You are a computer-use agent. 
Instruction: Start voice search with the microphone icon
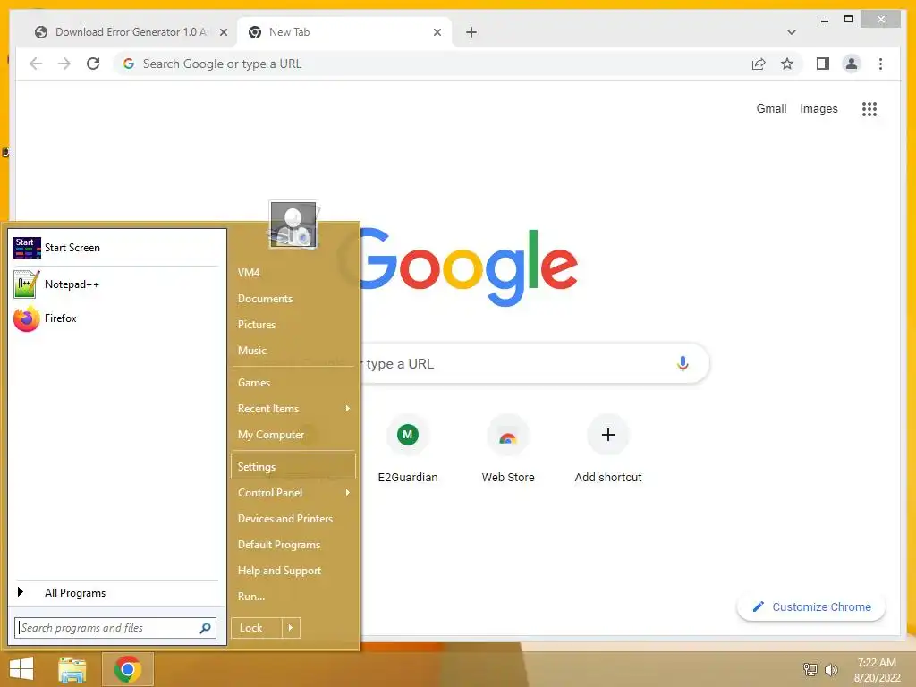(x=683, y=363)
